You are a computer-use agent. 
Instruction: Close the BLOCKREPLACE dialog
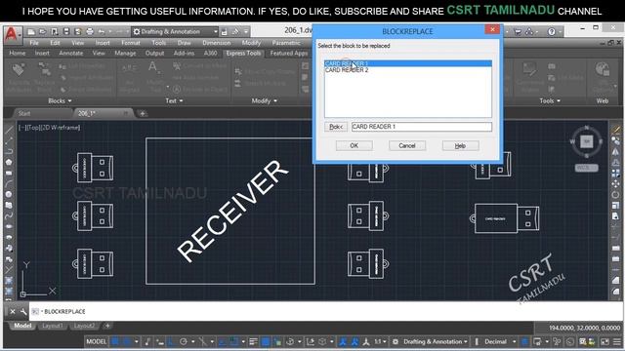[492, 29]
